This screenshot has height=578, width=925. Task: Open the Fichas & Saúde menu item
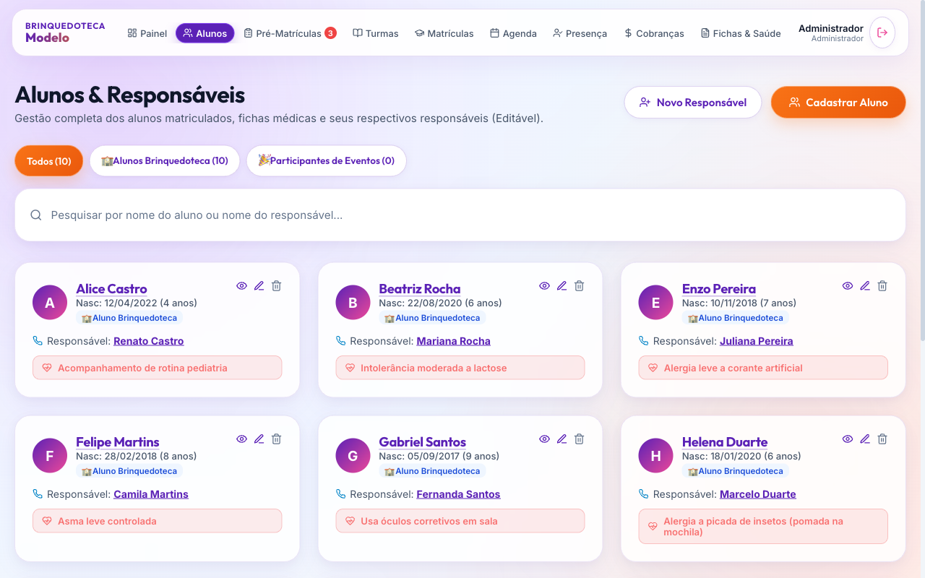pos(741,33)
